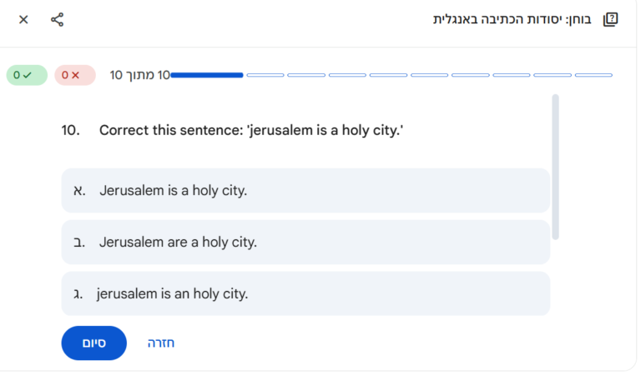Close the quiz with the X icon
The height and width of the screenshot is (381, 641).
23,19
